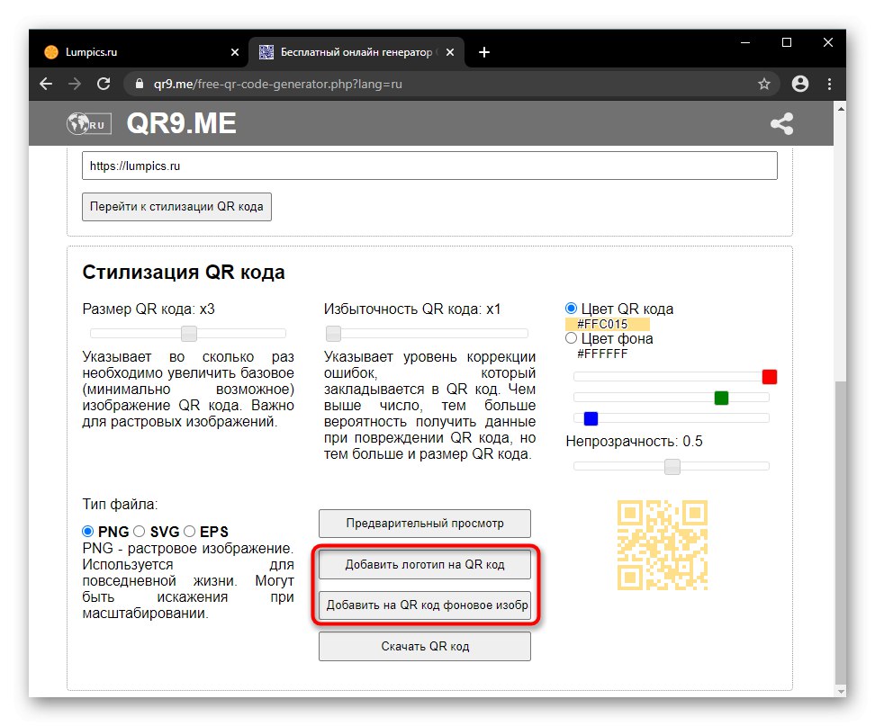875x726 pixels.
Task: Adjust the Непрозрачность opacity slider
Action: point(672,467)
